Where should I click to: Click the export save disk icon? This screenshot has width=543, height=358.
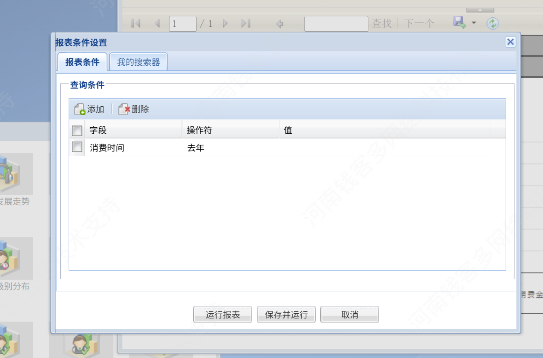point(459,23)
